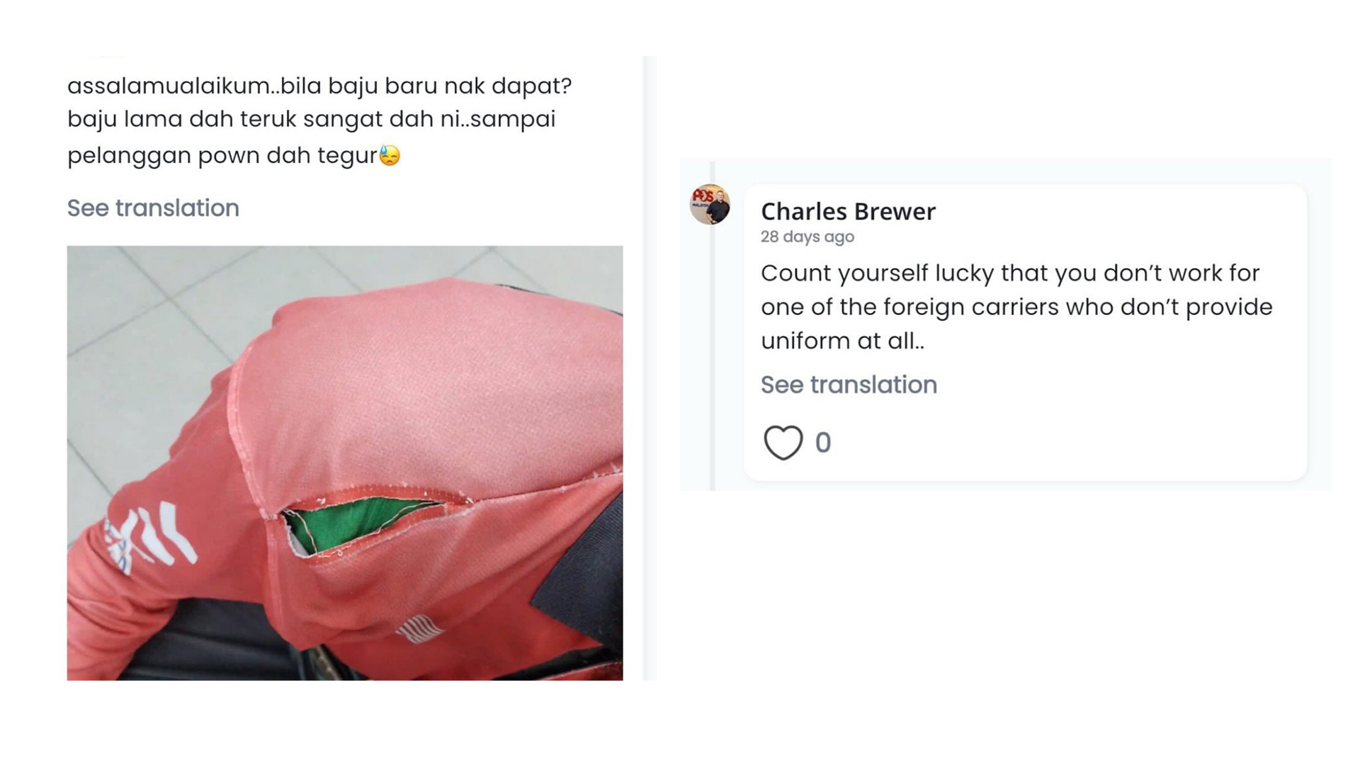Click the sweat emoji ending the post
Viewport: 1360px width, 765px height.
390,155
